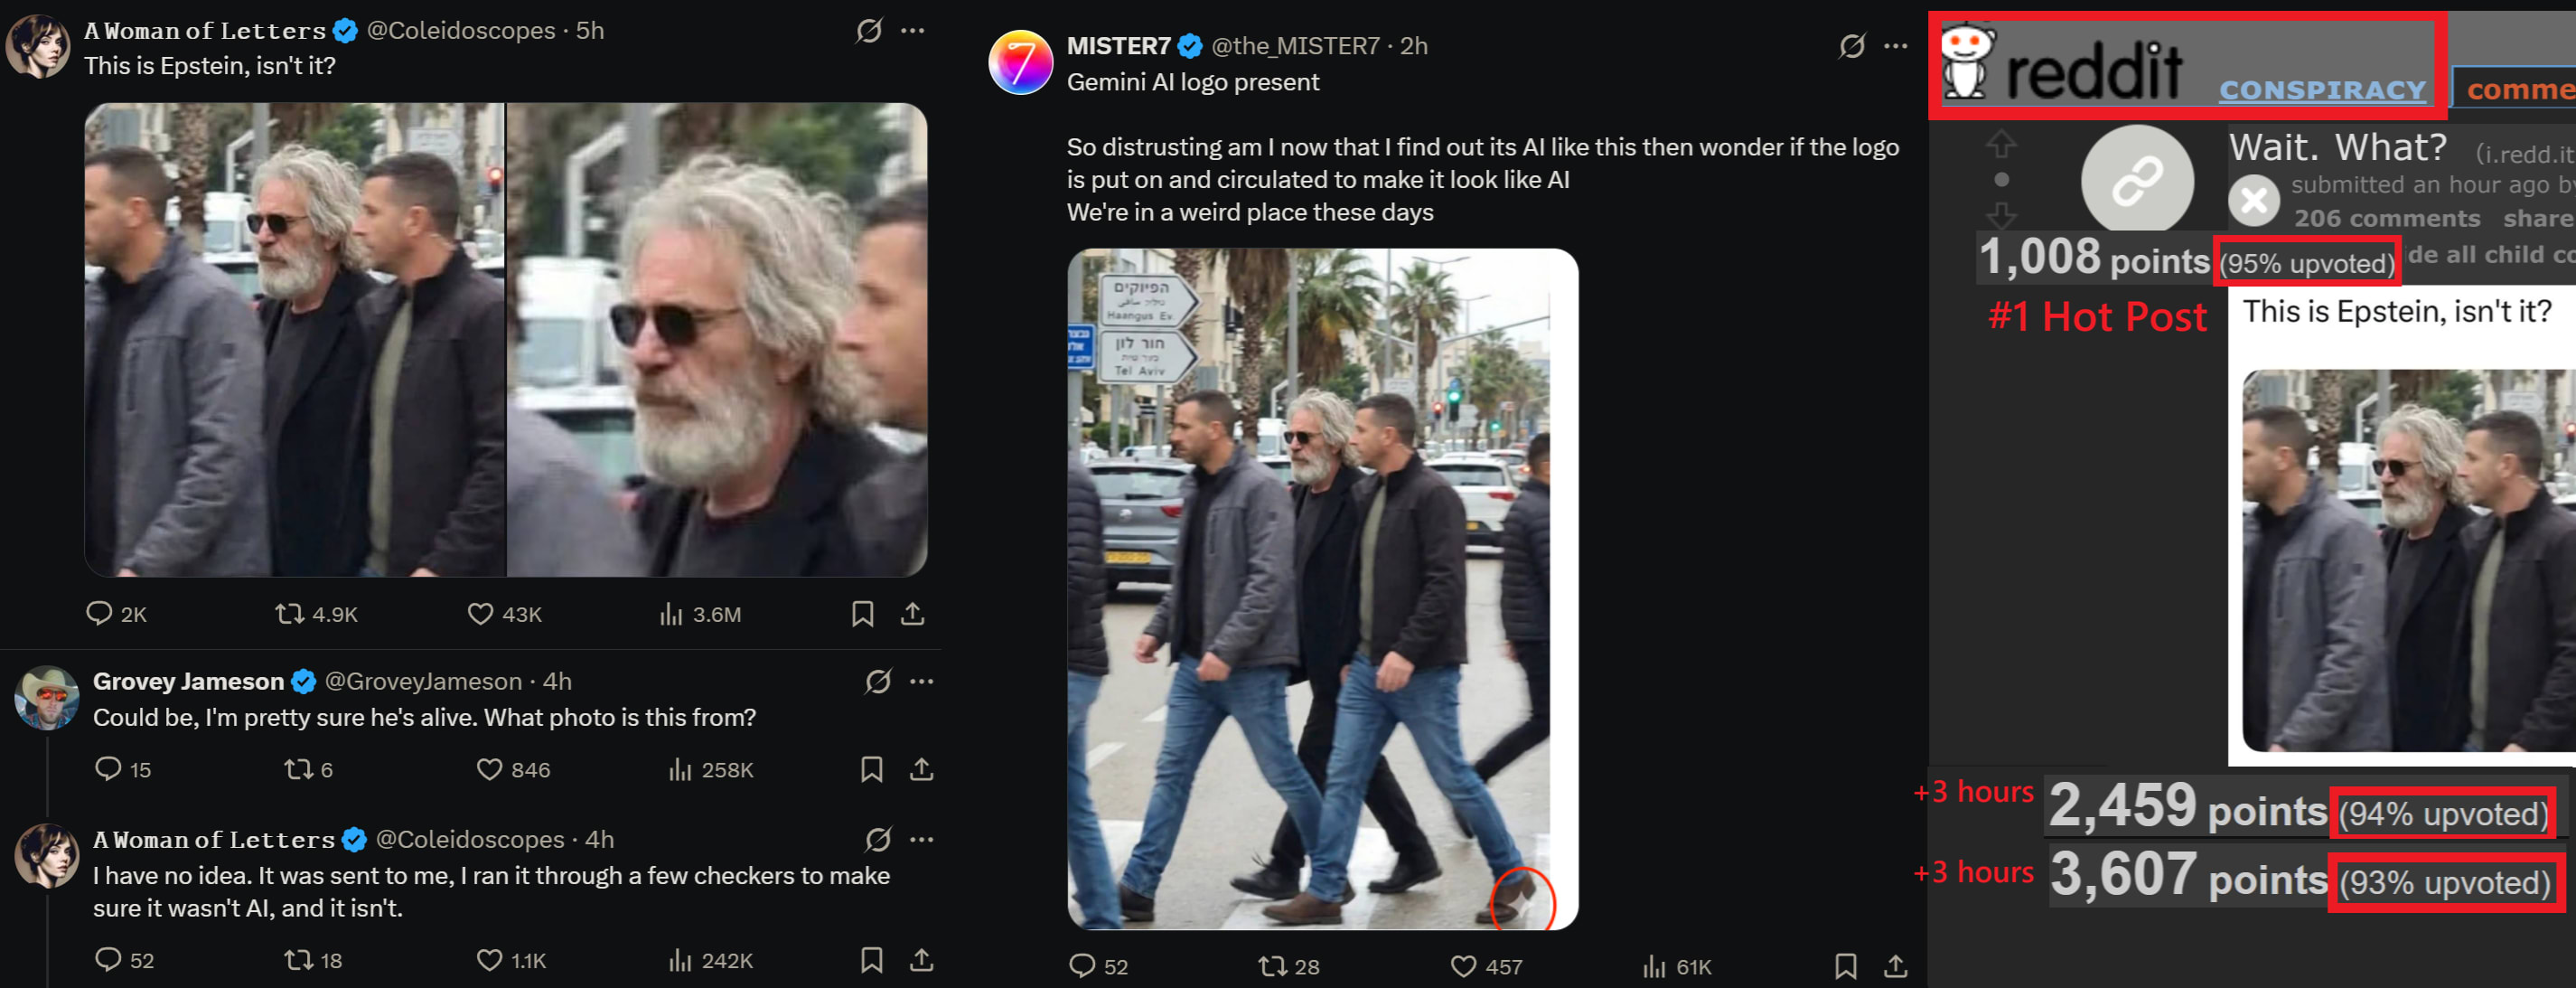Open more options on MISTER7 tweet
The height and width of the screenshot is (988, 2576).
1895,46
